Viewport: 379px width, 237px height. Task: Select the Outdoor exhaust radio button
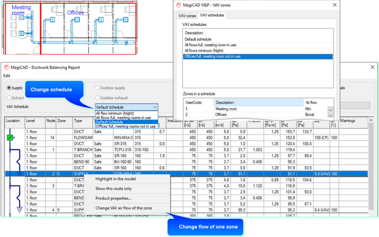(x=97, y=98)
